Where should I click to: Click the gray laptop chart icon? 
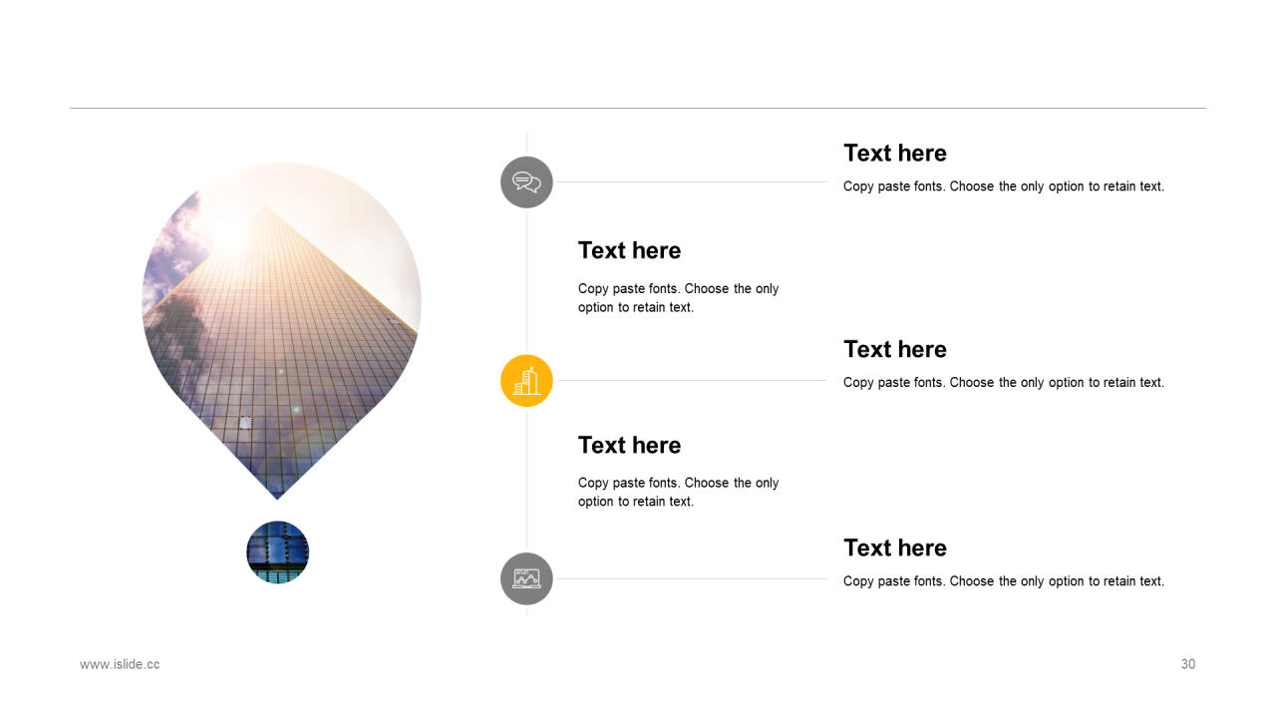pyautogui.click(x=526, y=578)
